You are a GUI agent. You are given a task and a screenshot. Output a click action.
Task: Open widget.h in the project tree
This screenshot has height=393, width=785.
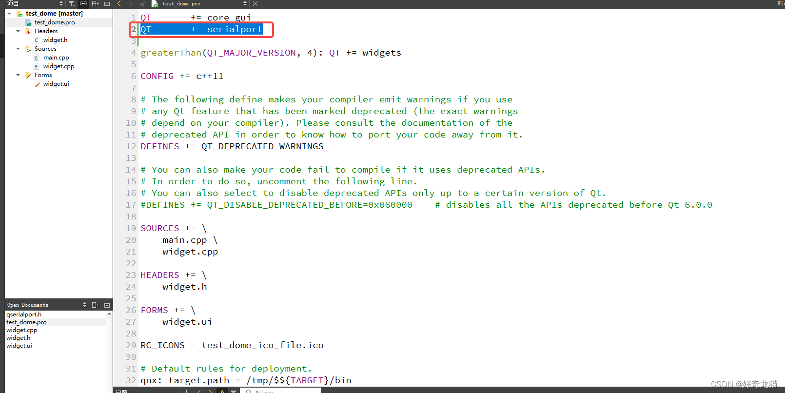tap(56, 40)
